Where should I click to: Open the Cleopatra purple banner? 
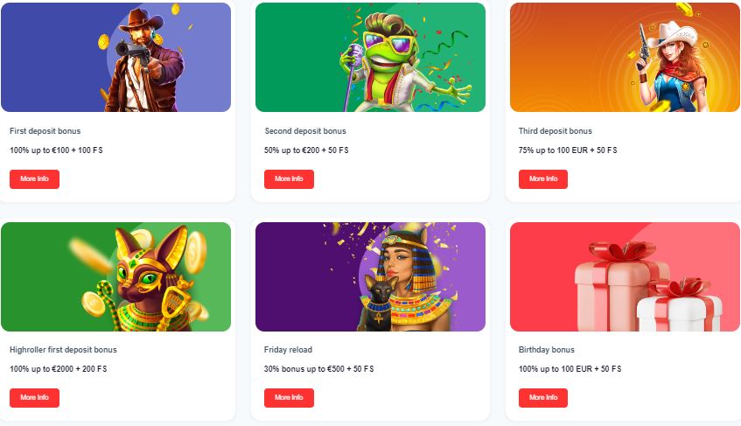coord(370,276)
